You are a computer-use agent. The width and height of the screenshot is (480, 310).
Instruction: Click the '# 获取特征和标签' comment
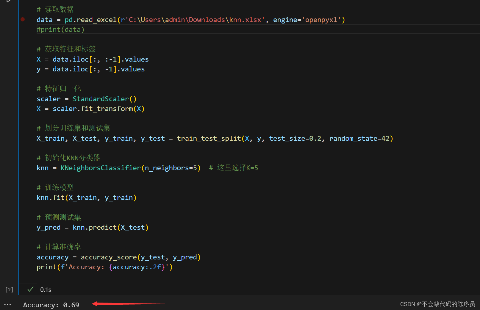(66, 49)
